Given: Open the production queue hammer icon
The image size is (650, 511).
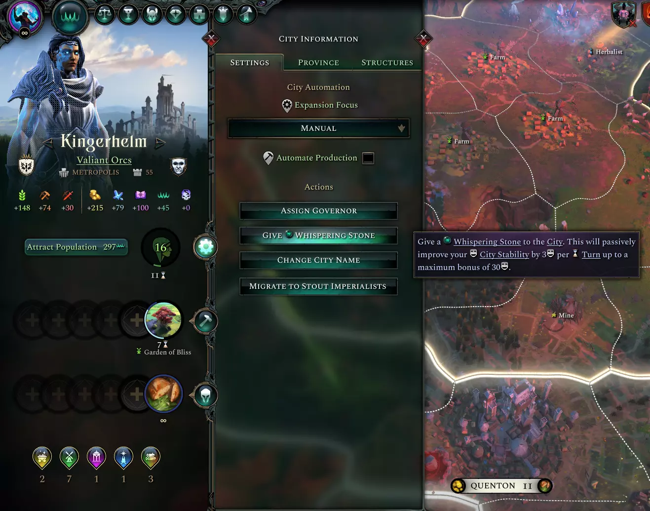Looking at the screenshot, I should [205, 321].
